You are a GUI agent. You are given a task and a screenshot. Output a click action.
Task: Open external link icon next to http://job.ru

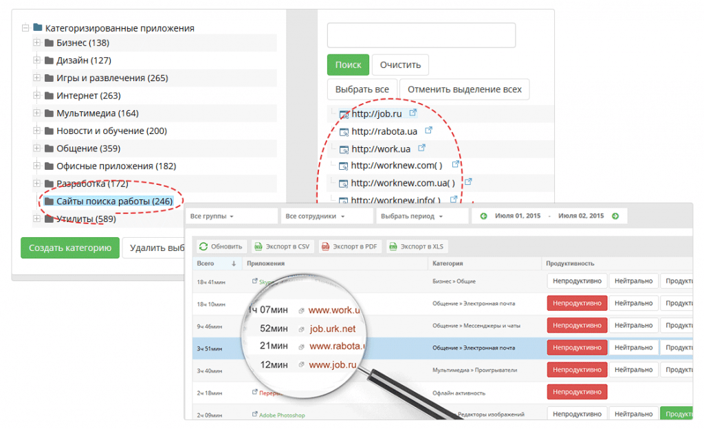(413, 113)
